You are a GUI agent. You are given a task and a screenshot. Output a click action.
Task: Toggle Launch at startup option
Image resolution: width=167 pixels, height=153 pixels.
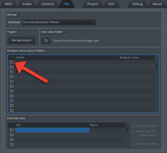coord(133,144)
